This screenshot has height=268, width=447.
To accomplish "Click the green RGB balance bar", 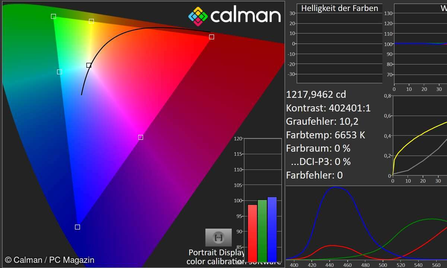I will click(262, 231).
